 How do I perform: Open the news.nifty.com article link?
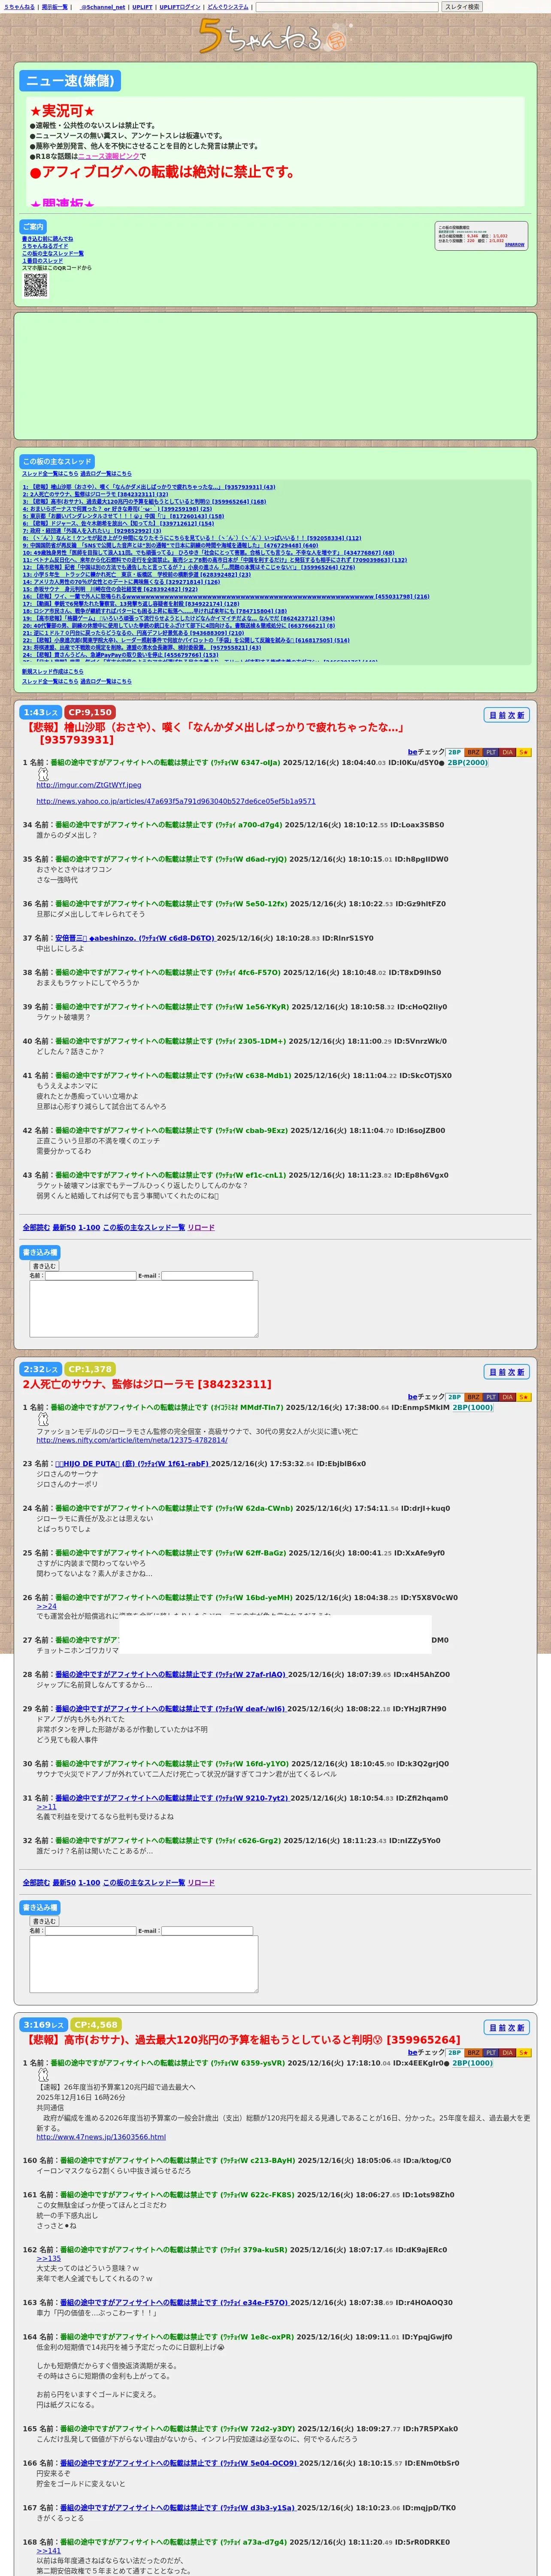coord(132,1440)
